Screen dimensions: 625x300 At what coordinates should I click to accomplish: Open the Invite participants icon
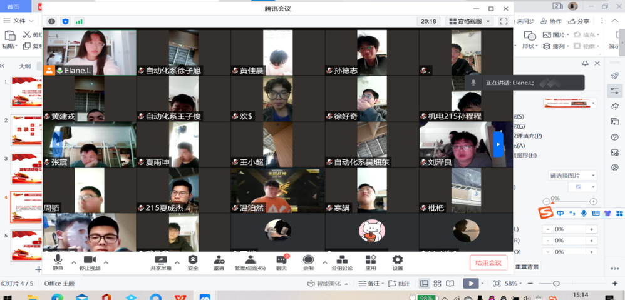pyautogui.click(x=219, y=261)
